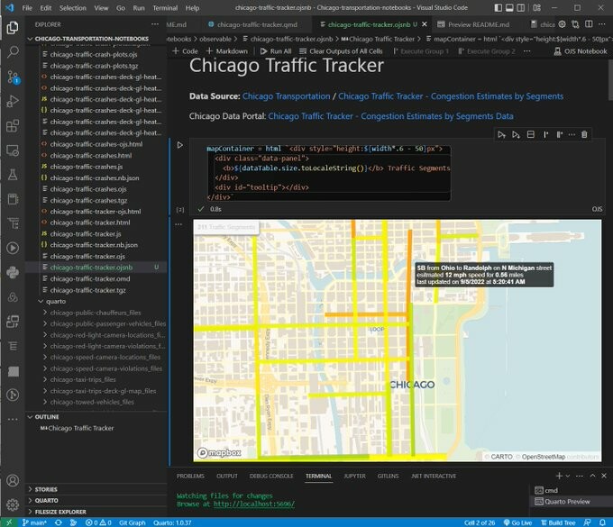
Task: Open chicago-traffic-tracker.js file
Action: point(86,233)
